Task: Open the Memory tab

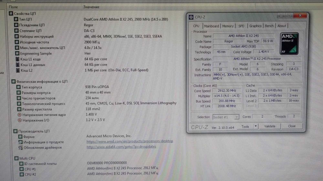Action: [228, 26]
